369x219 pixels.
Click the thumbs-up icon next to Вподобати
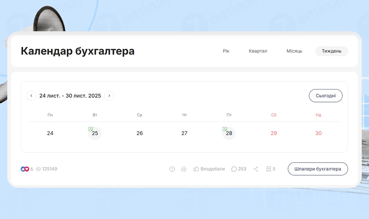pyautogui.click(x=196, y=169)
